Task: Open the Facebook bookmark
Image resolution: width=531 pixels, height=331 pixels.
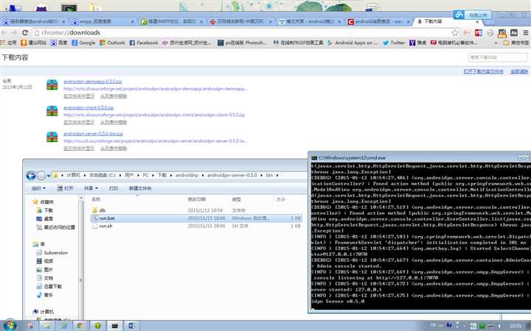Action: 144,43
